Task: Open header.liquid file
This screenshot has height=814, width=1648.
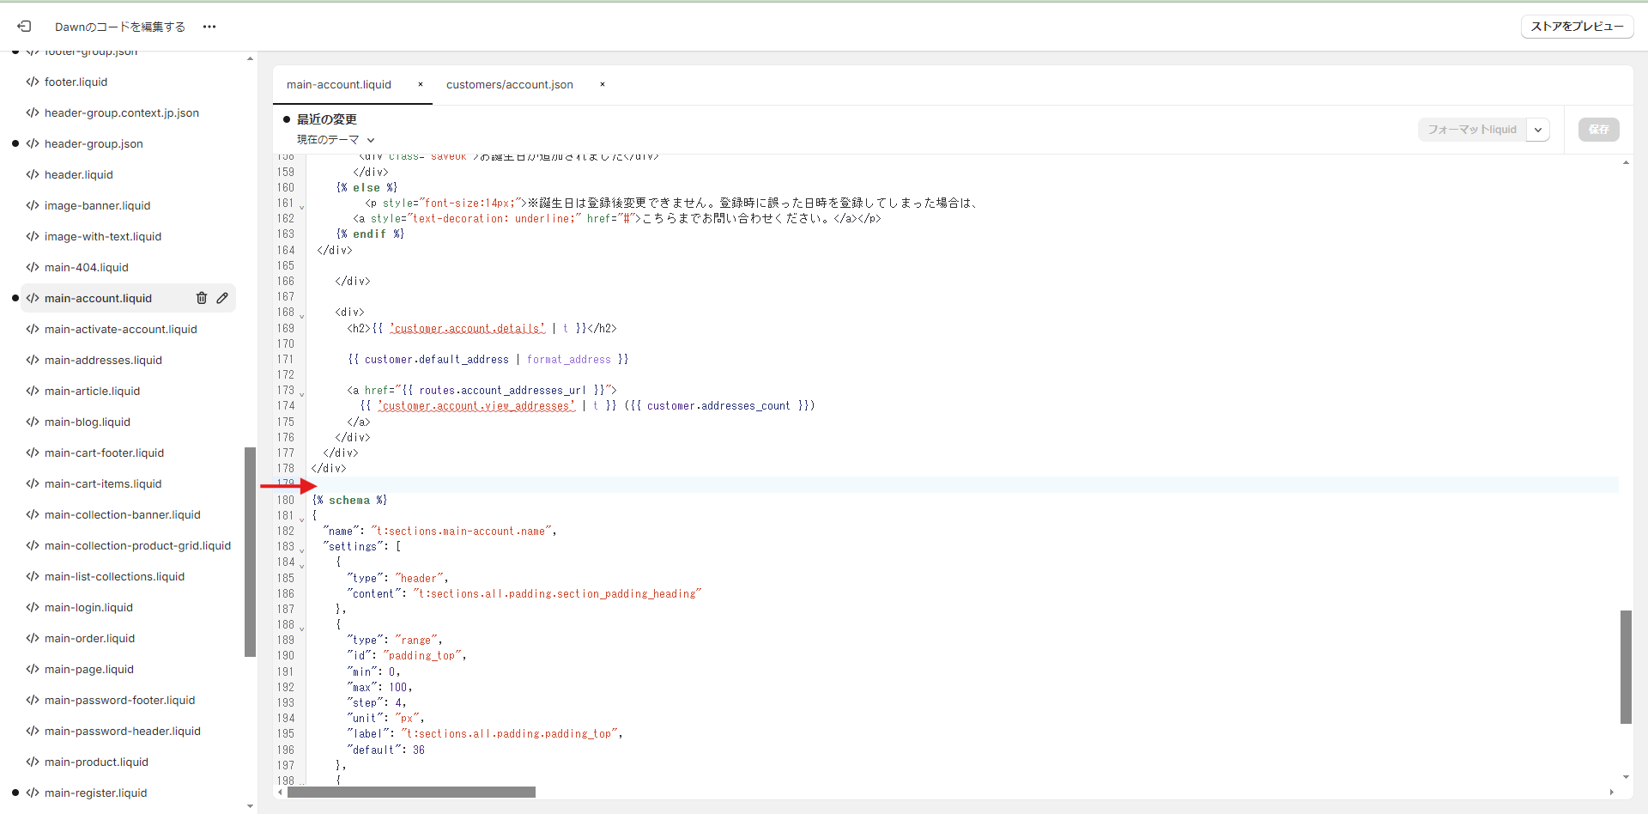Action: coord(79,174)
